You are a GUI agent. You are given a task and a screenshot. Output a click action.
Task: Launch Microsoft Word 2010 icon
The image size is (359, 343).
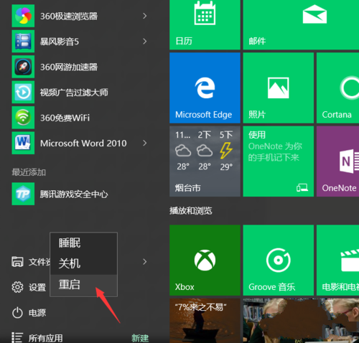(x=23, y=143)
